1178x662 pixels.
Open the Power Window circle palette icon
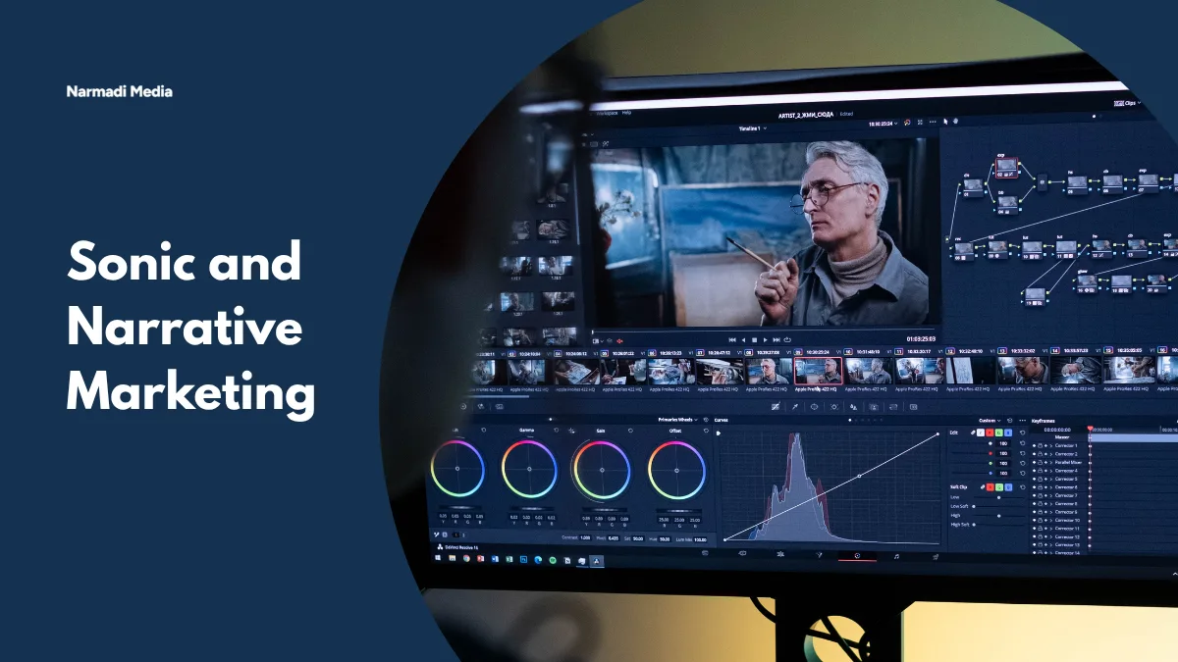tap(814, 407)
